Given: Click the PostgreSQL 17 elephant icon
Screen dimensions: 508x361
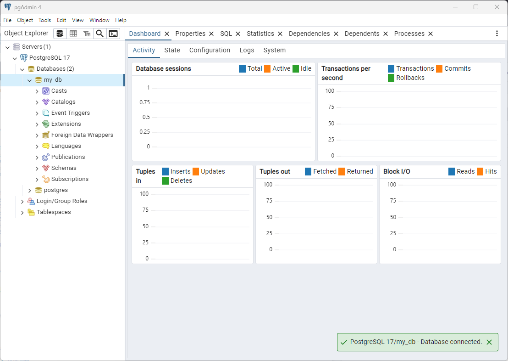Looking at the screenshot, I should click(x=24, y=58).
